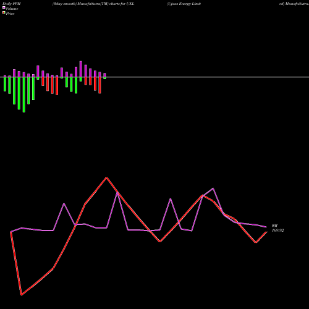Click the 'Daily PVM' title text

click(x=12, y=4)
